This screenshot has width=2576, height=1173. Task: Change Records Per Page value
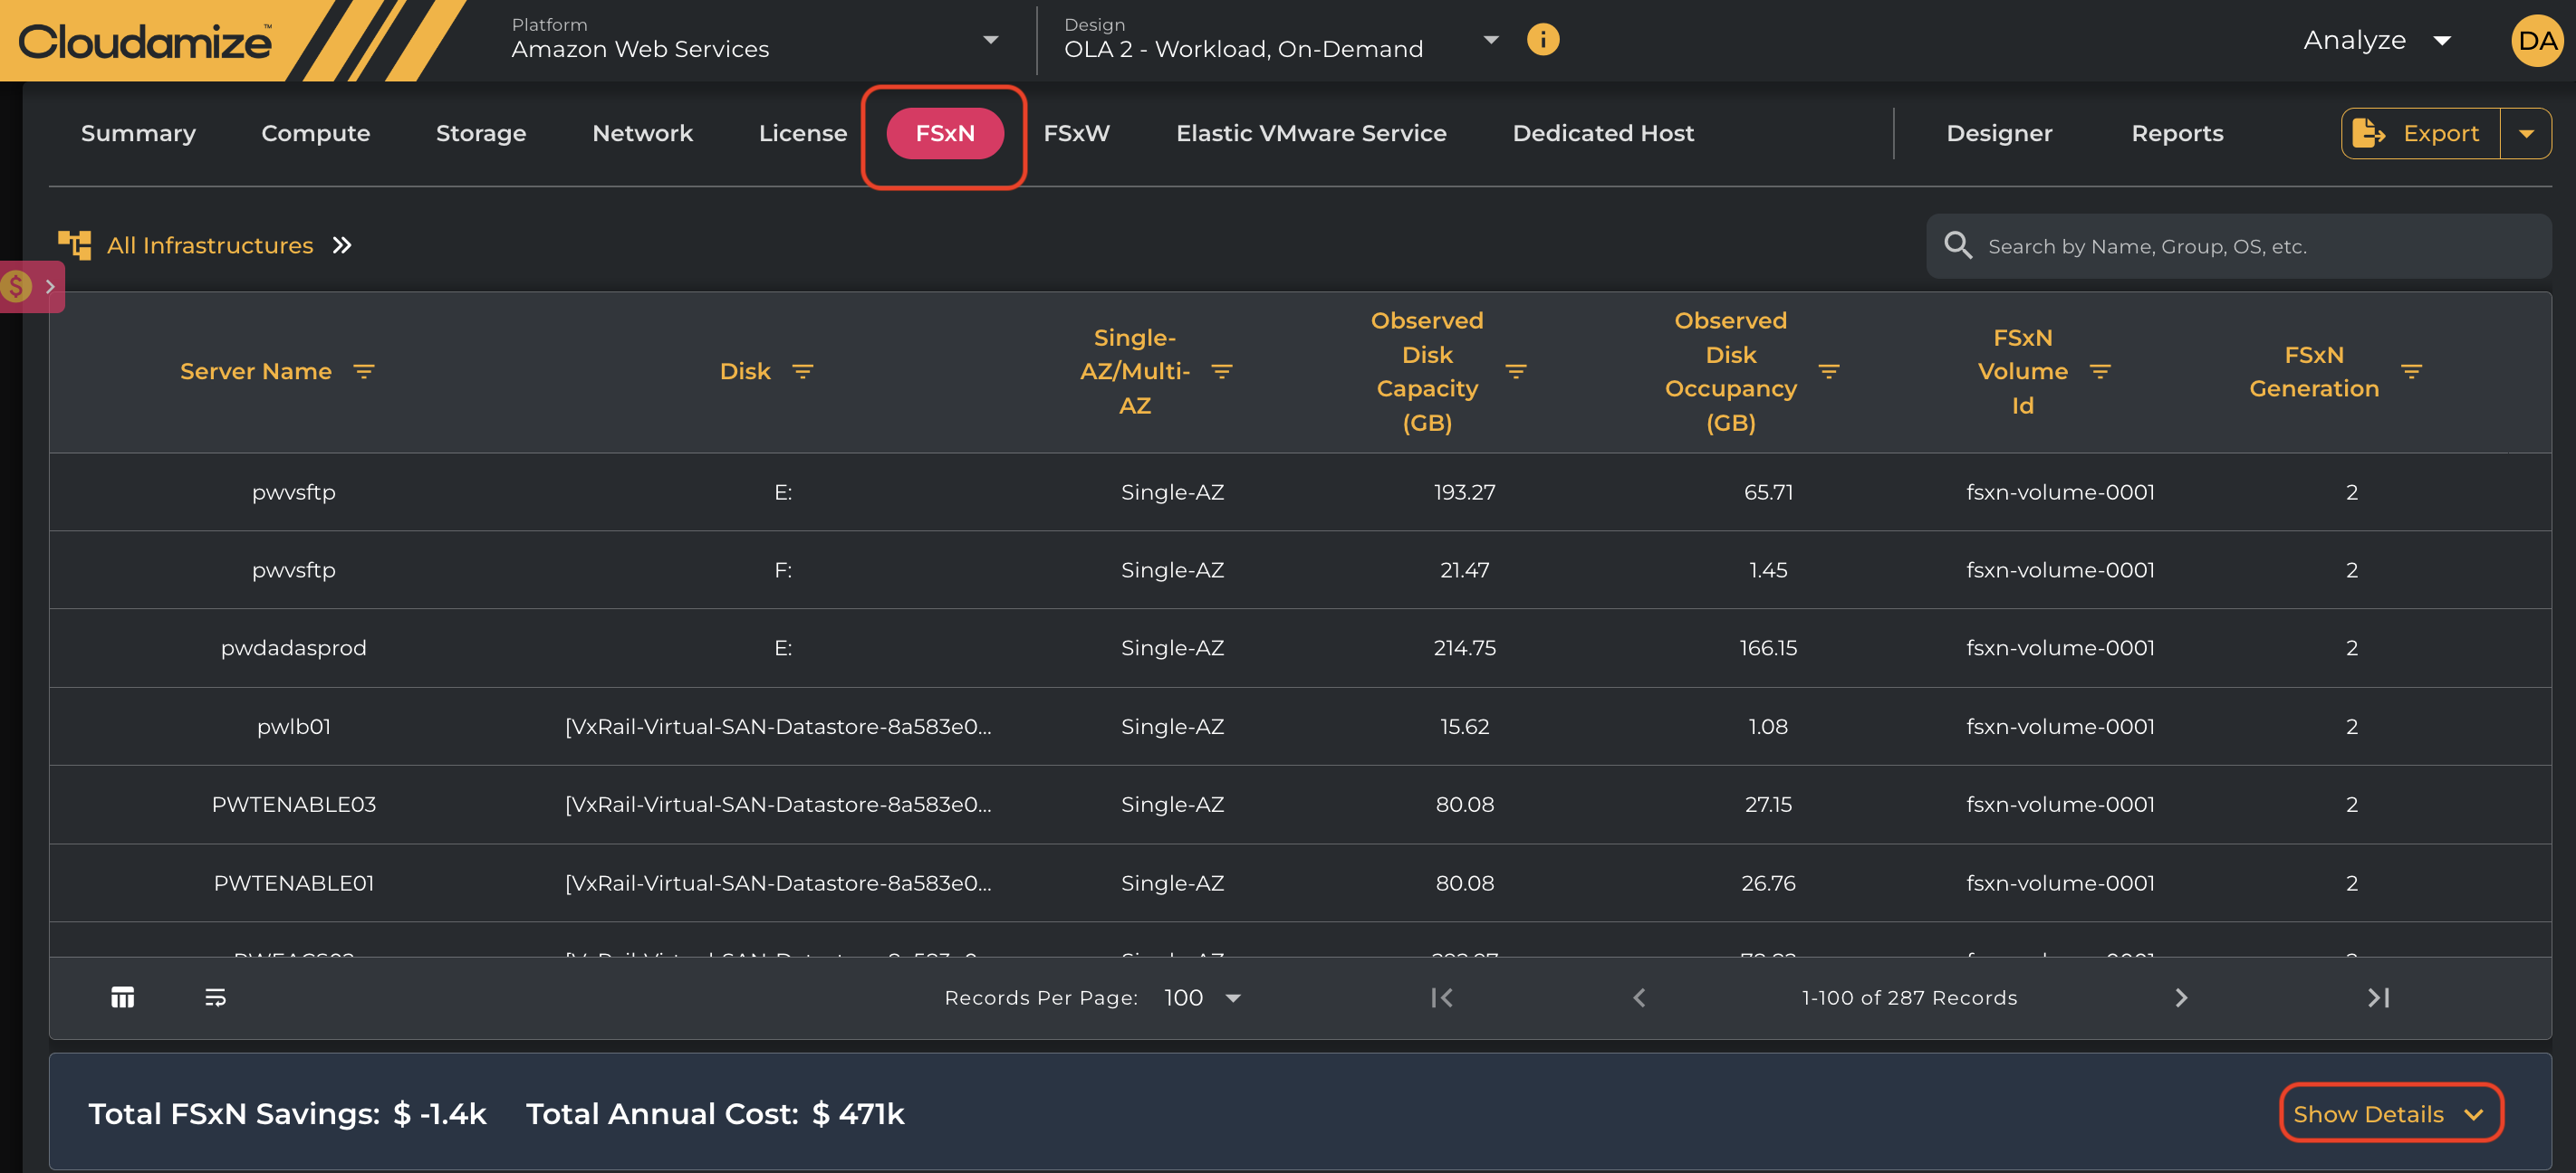(x=1202, y=997)
